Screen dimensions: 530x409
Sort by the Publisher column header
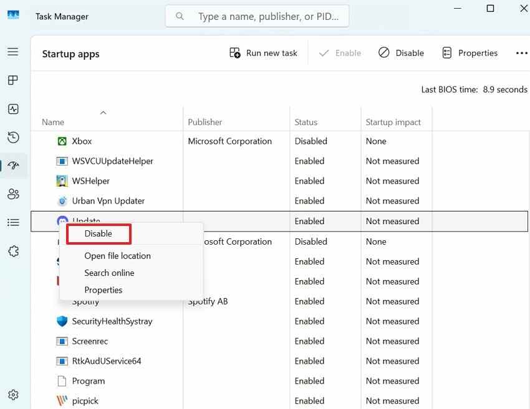tap(205, 122)
